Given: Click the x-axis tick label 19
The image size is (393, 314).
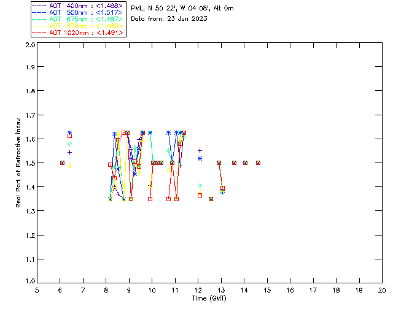Looking at the screenshot, I should pos(359,290).
